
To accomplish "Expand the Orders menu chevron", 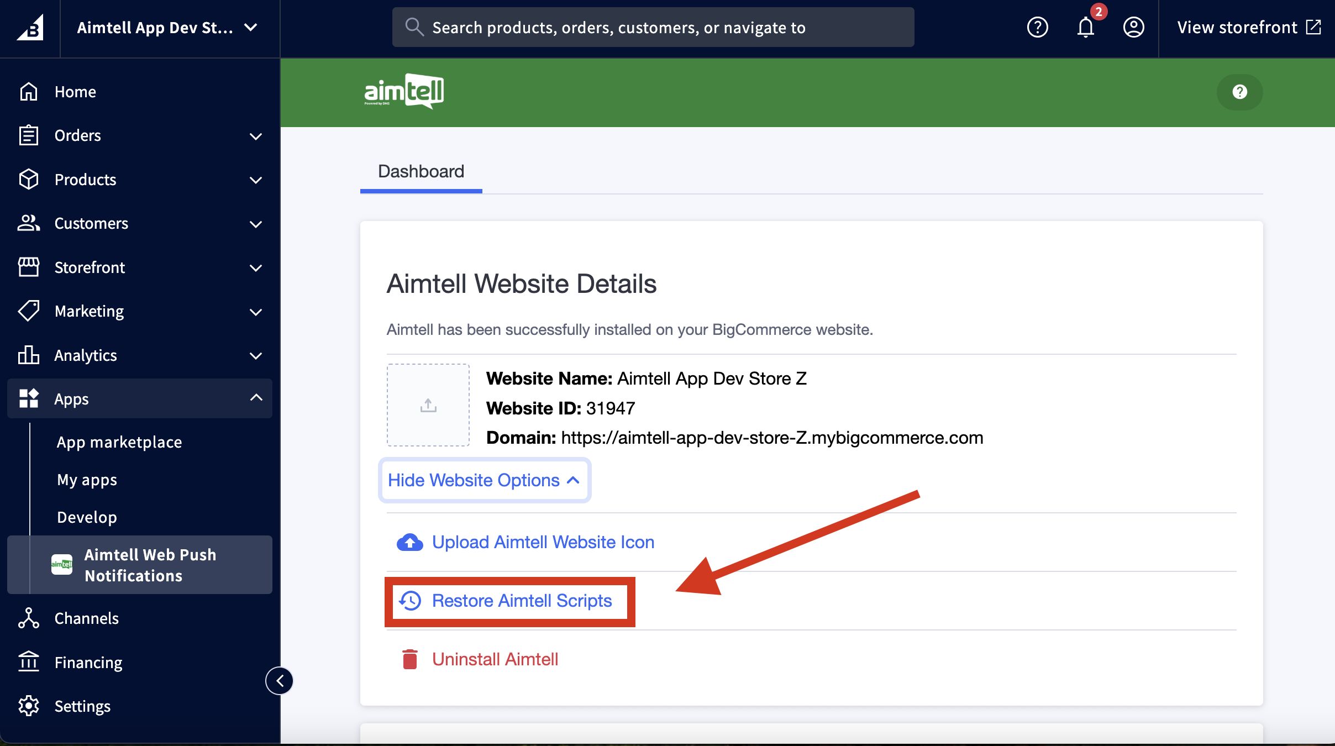I will 256,136.
